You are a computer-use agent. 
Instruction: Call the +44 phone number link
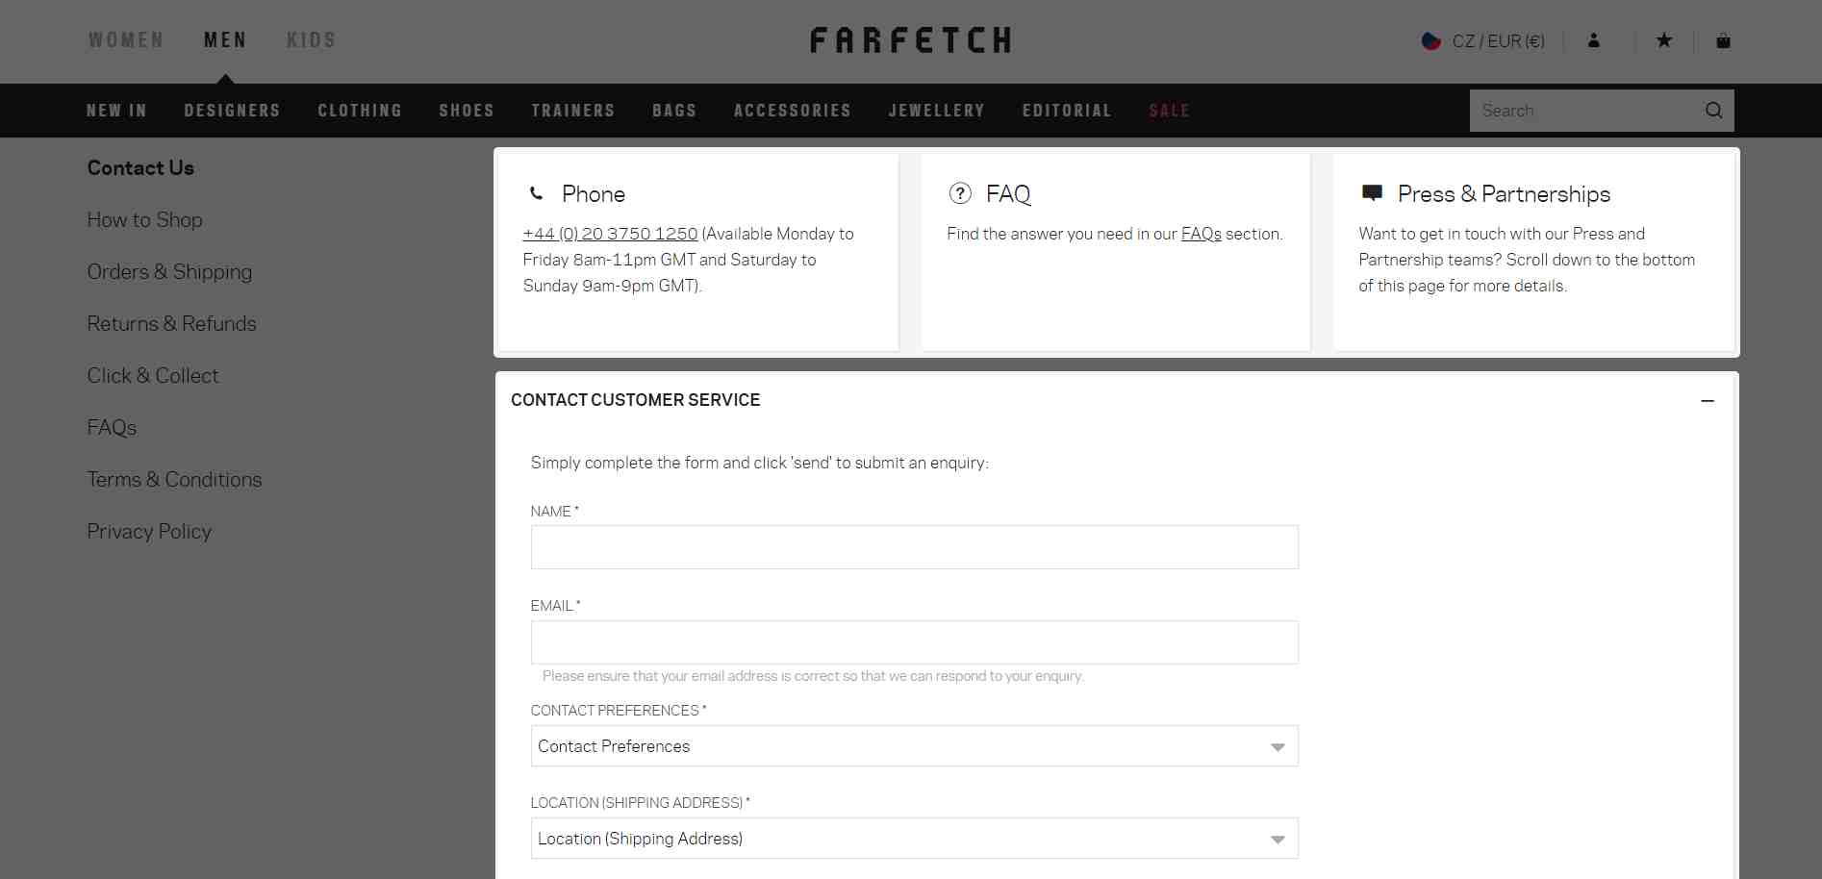coord(610,234)
